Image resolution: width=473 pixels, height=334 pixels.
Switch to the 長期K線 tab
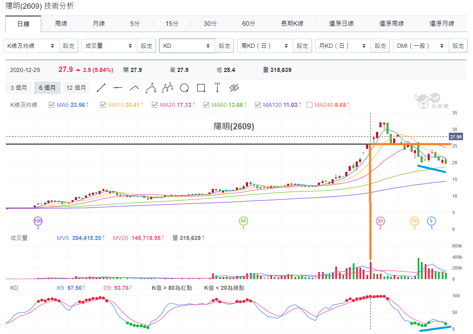click(x=292, y=24)
